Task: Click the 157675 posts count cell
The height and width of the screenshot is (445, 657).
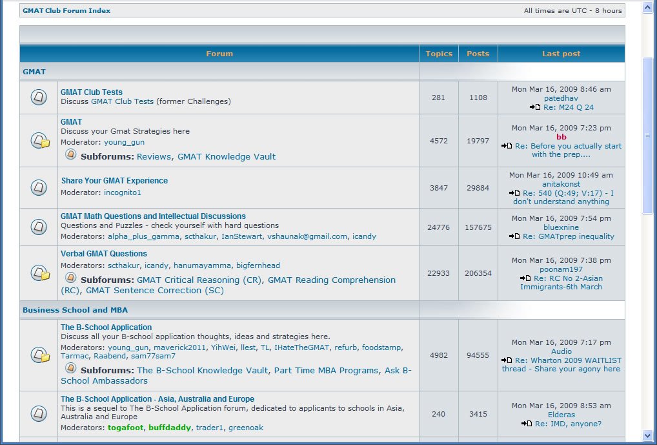Action: pyautogui.click(x=478, y=227)
